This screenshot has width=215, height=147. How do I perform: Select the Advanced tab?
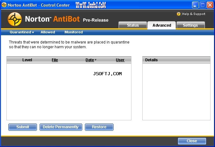click(162, 25)
